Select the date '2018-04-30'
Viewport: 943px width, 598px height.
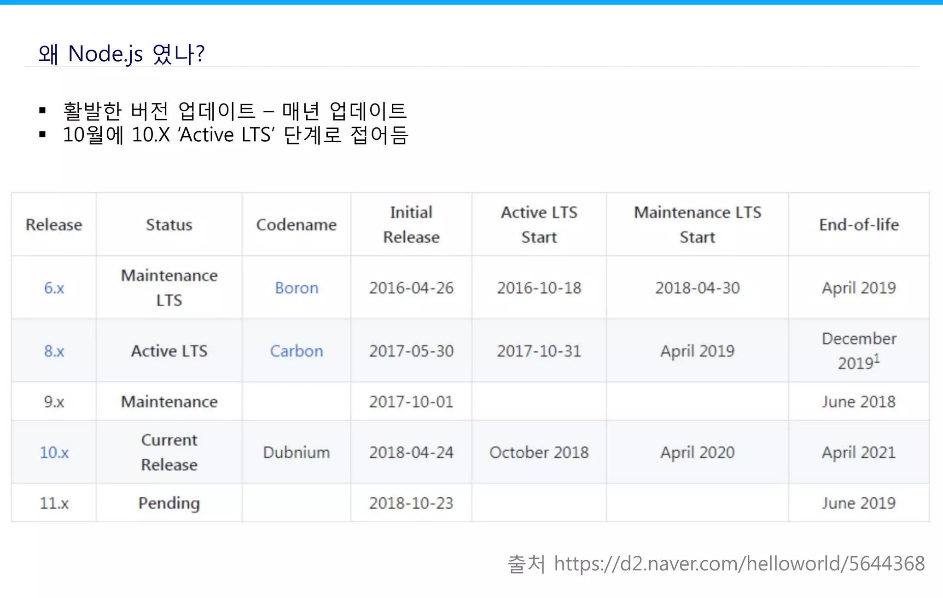point(698,288)
